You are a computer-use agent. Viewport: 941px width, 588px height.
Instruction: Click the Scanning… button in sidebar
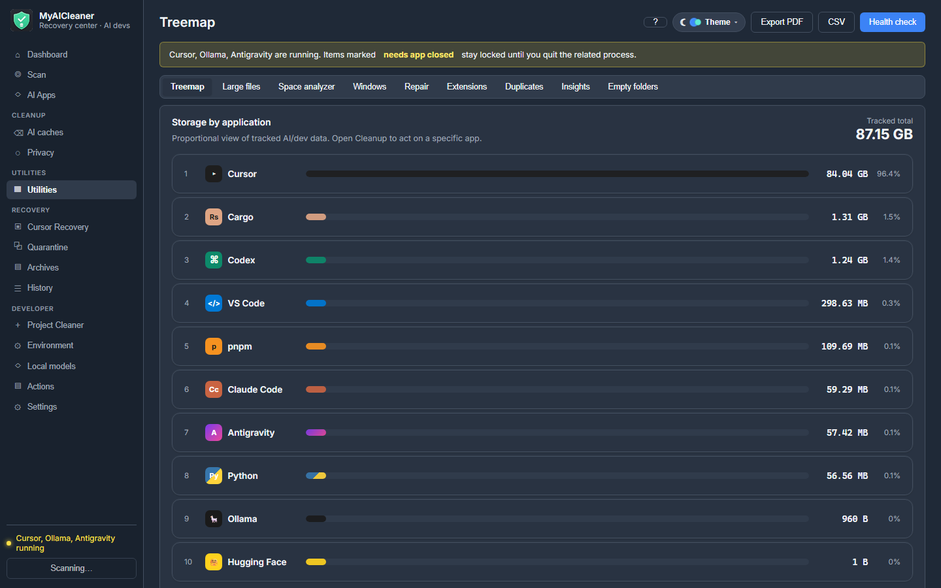pyautogui.click(x=71, y=568)
